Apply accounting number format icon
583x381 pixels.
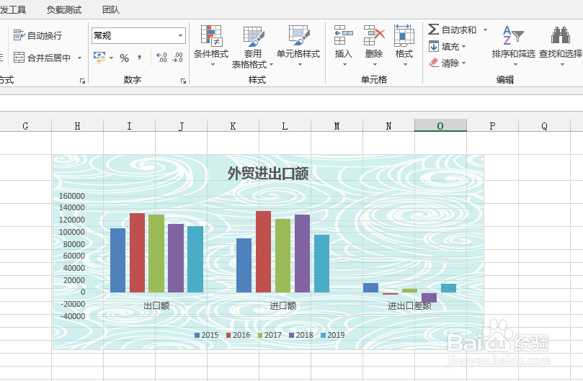coord(99,57)
